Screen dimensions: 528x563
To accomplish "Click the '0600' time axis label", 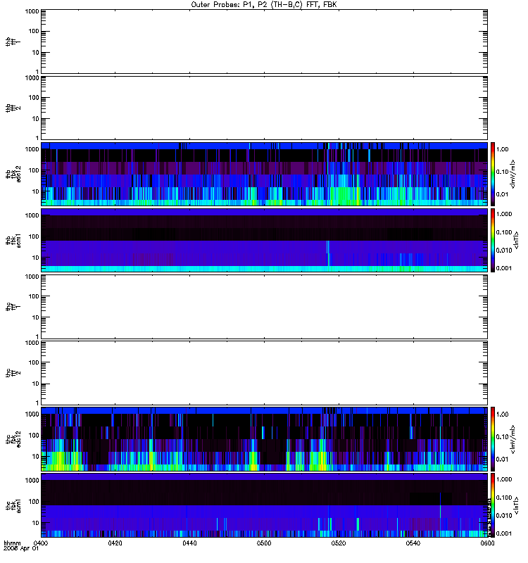I will coord(487,543).
